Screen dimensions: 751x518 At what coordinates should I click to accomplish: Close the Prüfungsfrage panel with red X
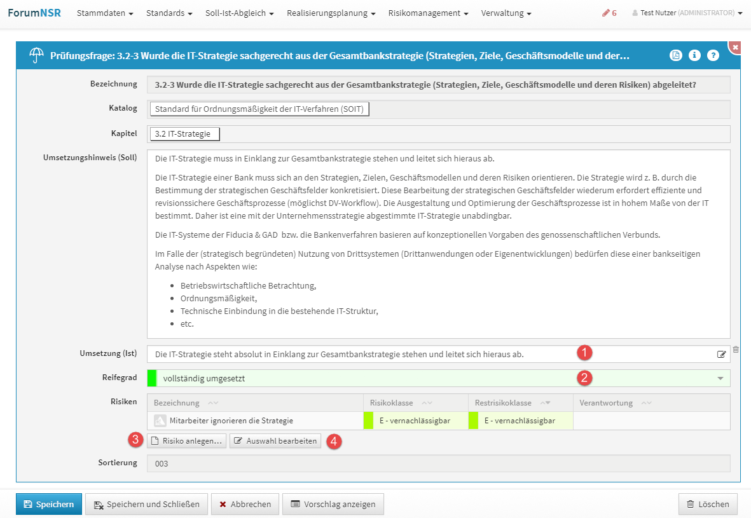click(x=735, y=48)
